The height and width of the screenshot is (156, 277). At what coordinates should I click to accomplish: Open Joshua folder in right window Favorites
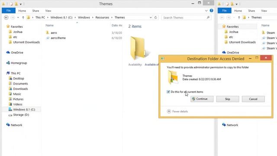tap(234, 32)
